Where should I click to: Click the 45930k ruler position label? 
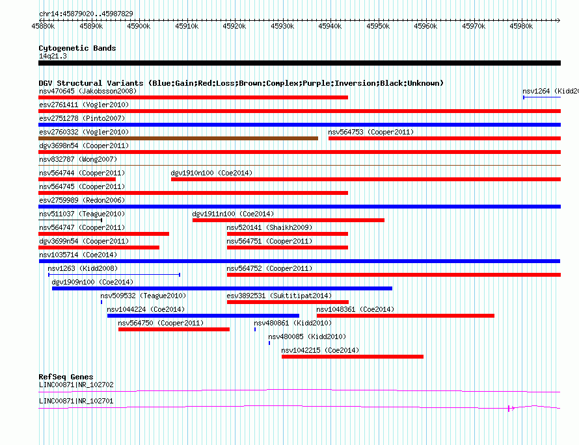(x=282, y=26)
